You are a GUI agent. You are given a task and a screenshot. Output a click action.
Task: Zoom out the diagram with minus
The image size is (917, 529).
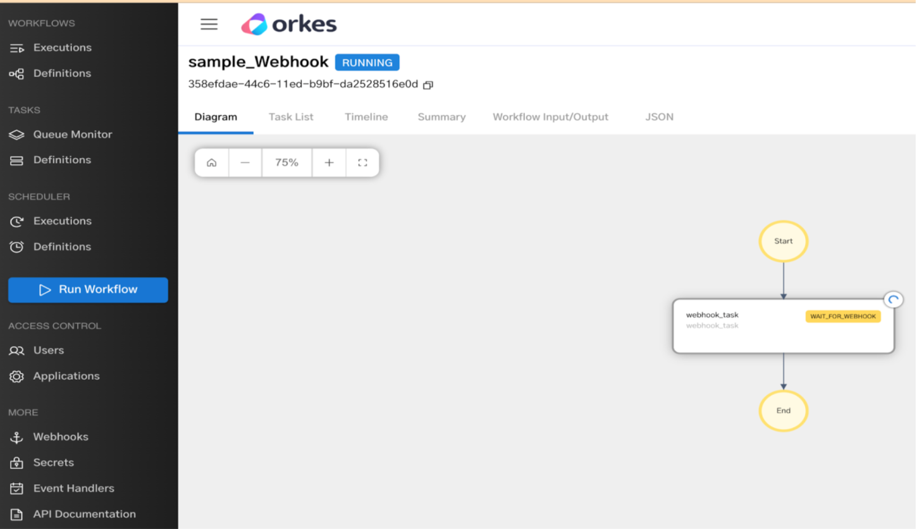click(245, 162)
